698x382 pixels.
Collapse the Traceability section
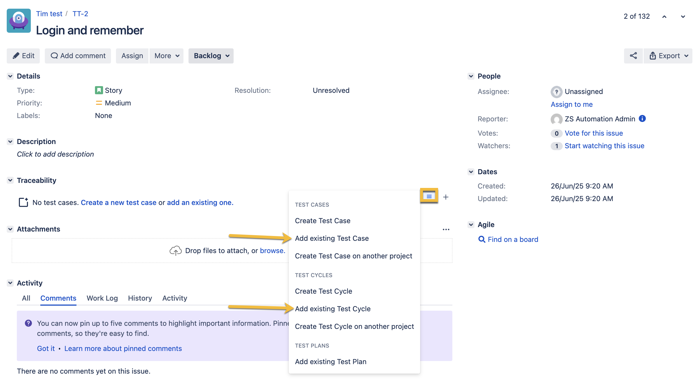pos(10,180)
